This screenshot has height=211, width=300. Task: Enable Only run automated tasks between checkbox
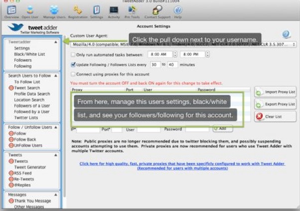[73, 55]
